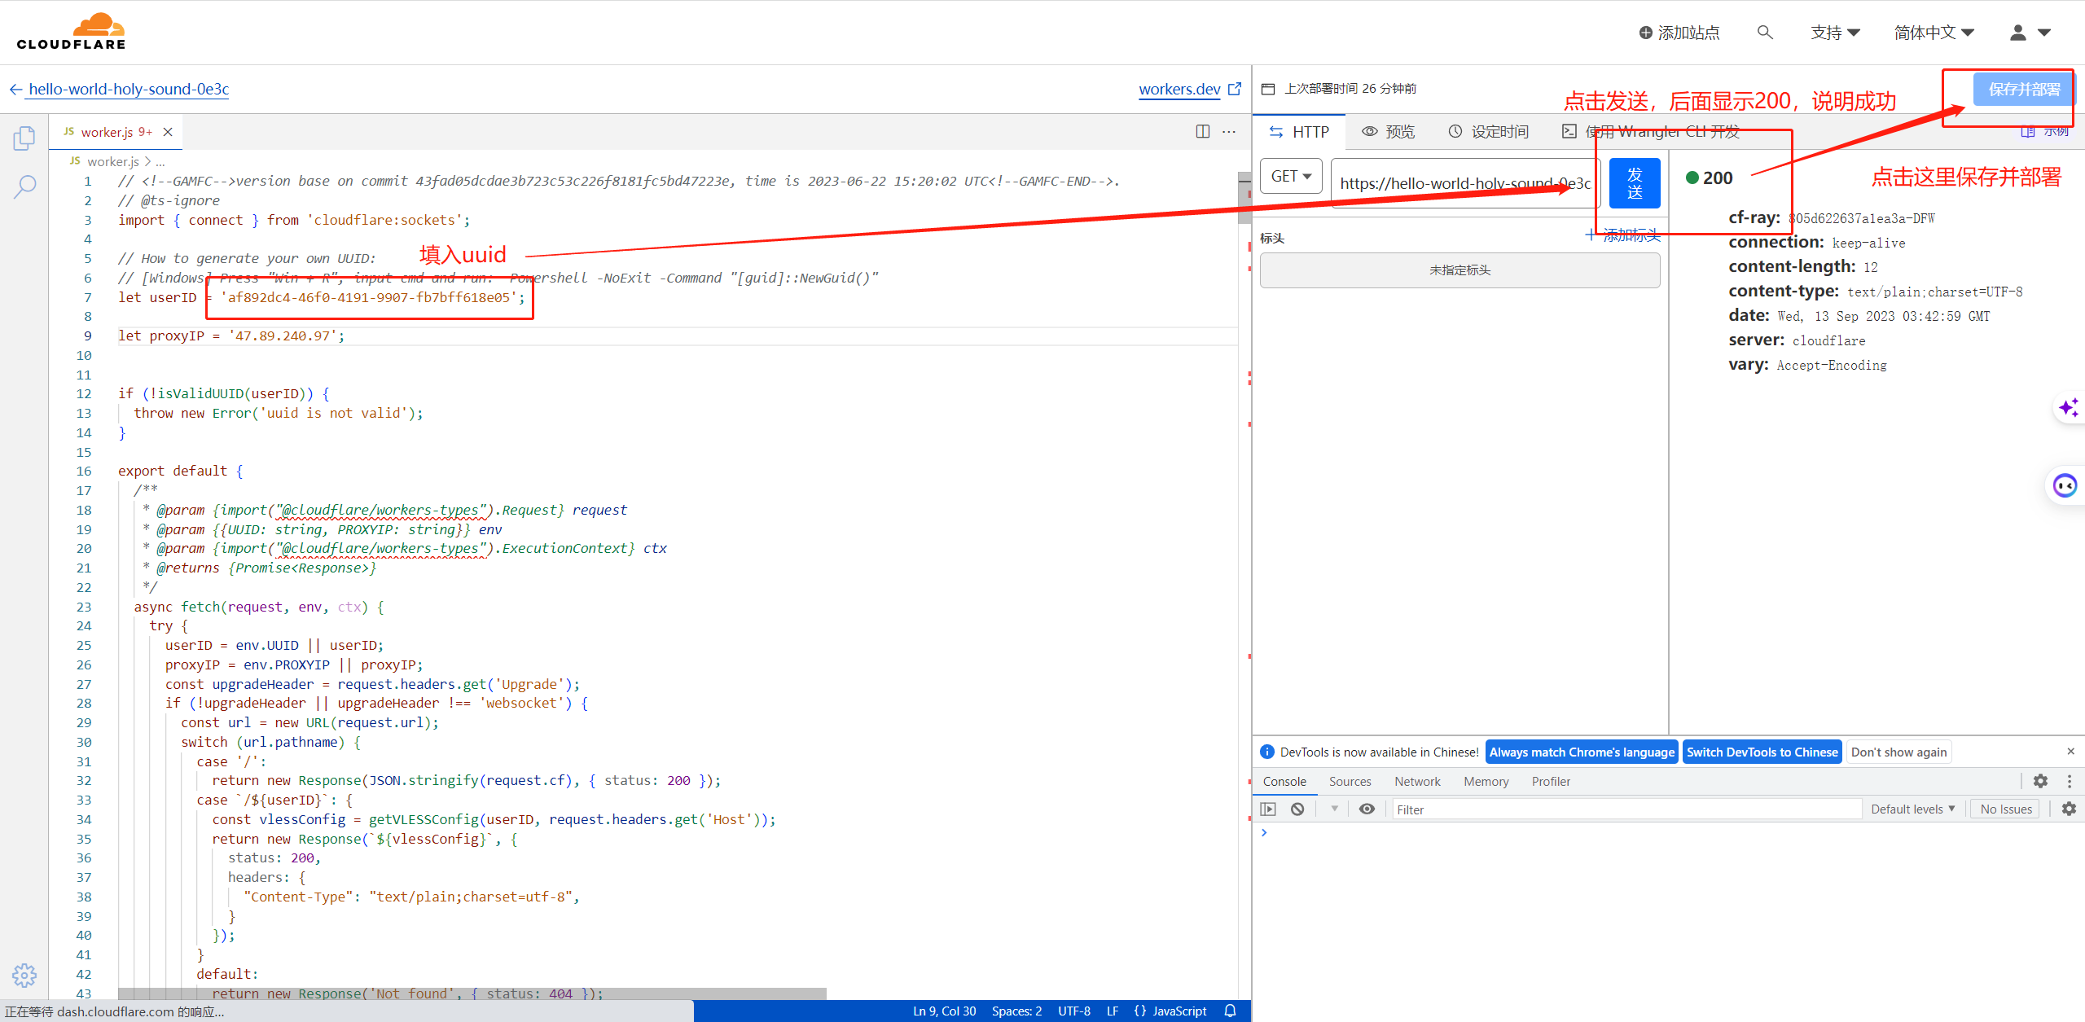
Task: Select the Memory DevTools tab
Action: [1486, 781]
